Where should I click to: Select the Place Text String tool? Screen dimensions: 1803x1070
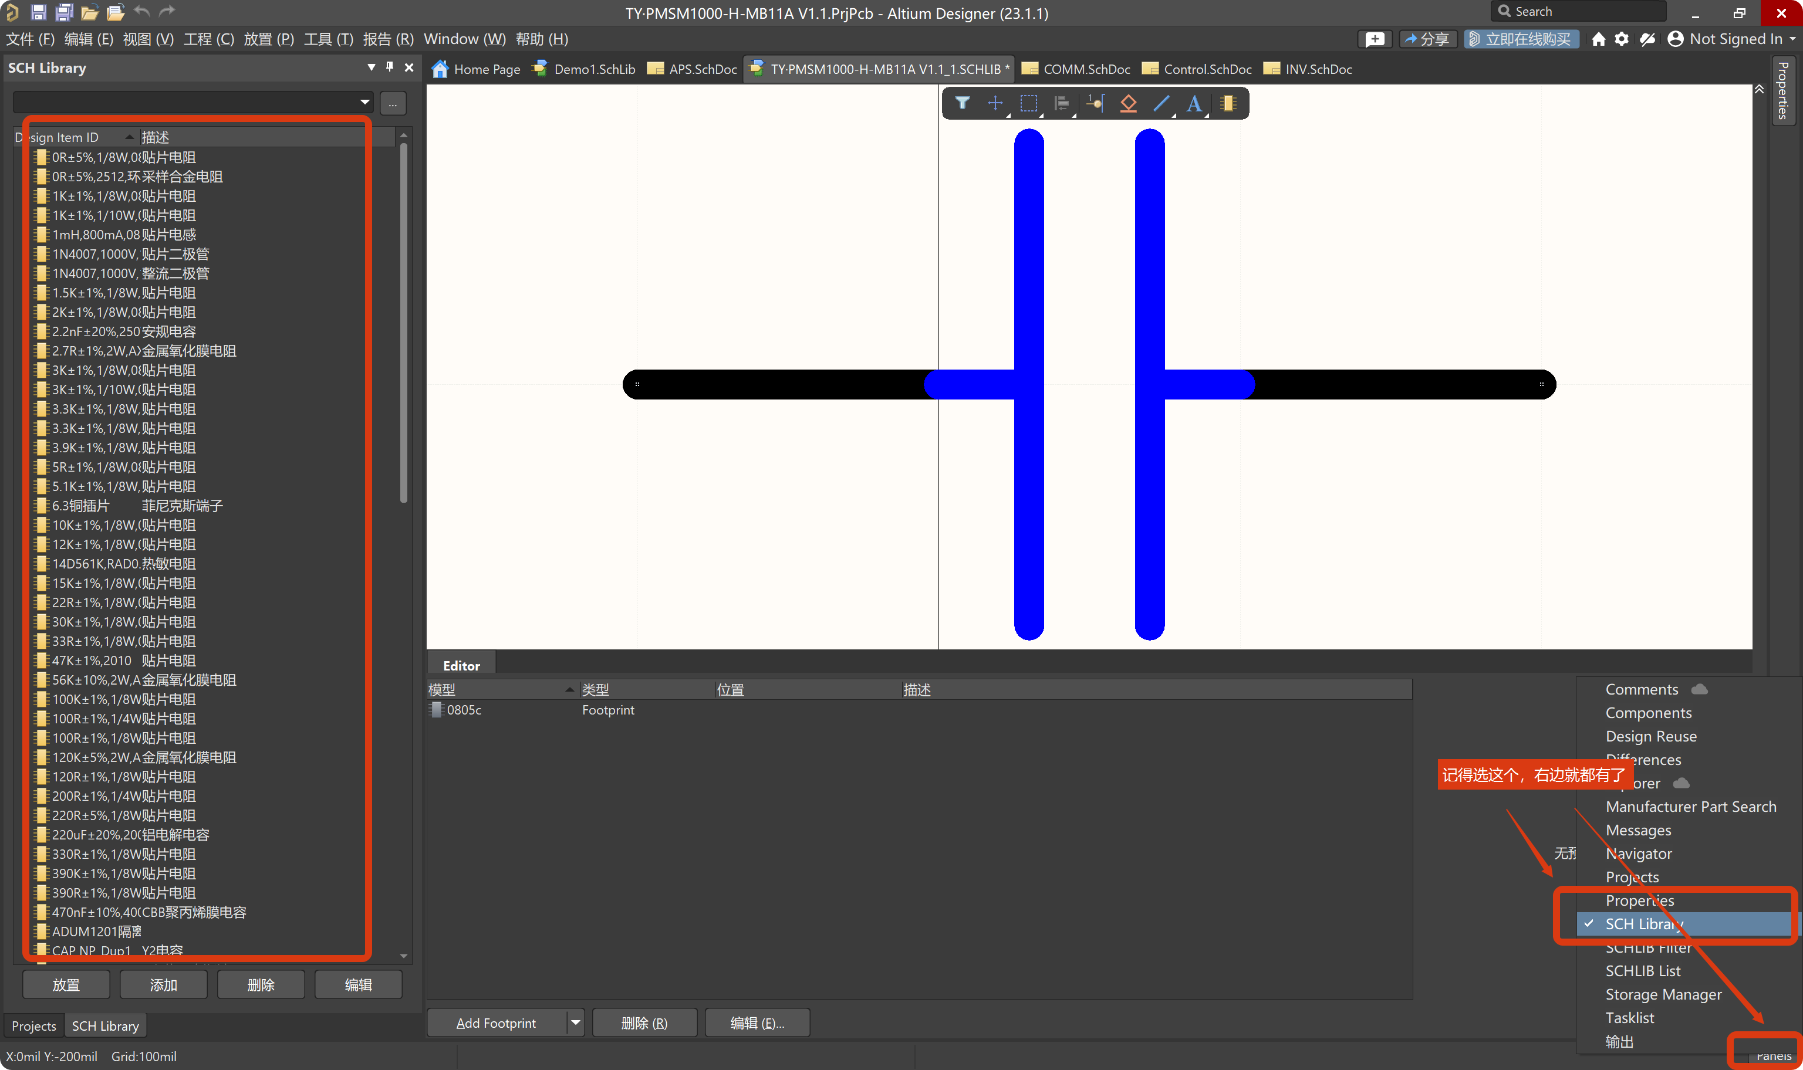[x=1194, y=103]
